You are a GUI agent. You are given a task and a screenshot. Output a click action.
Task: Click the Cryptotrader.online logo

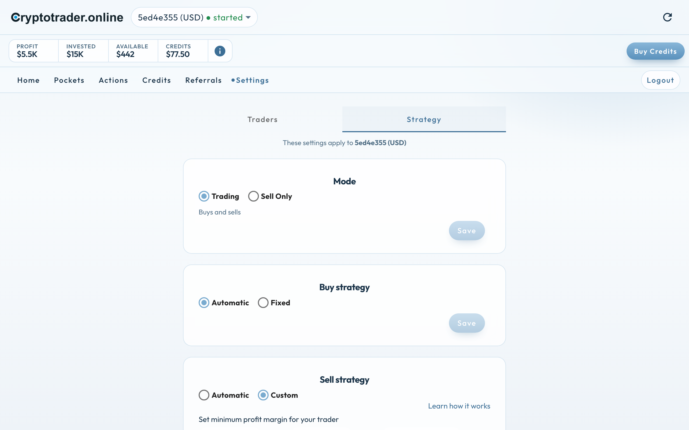click(67, 17)
